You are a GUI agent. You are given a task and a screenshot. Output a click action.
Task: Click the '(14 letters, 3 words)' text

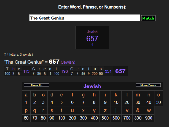coord(18,54)
